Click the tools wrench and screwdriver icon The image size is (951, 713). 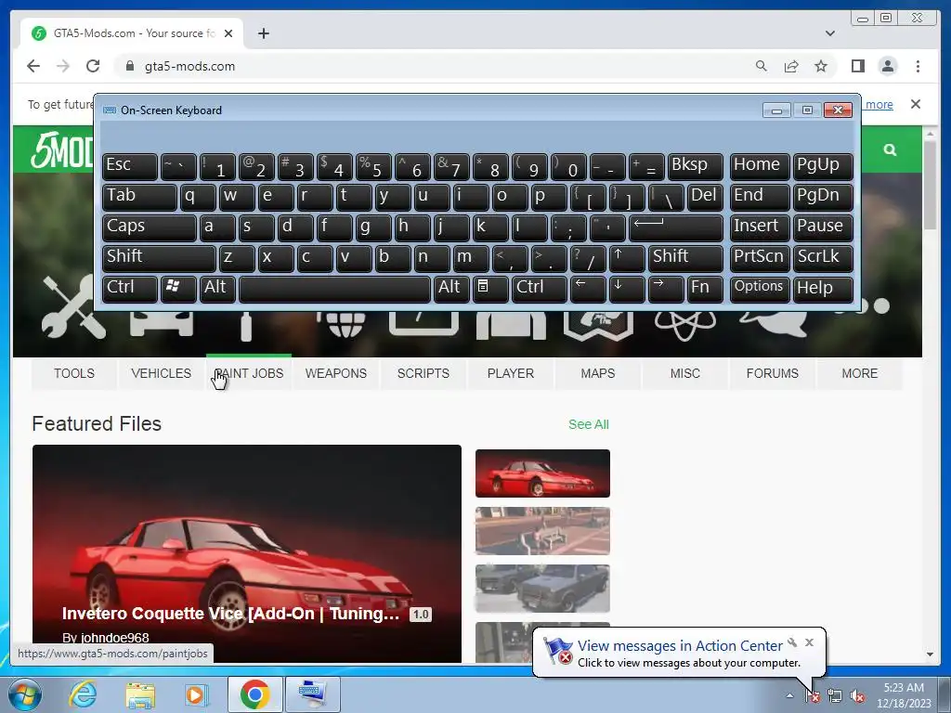coord(73,306)
